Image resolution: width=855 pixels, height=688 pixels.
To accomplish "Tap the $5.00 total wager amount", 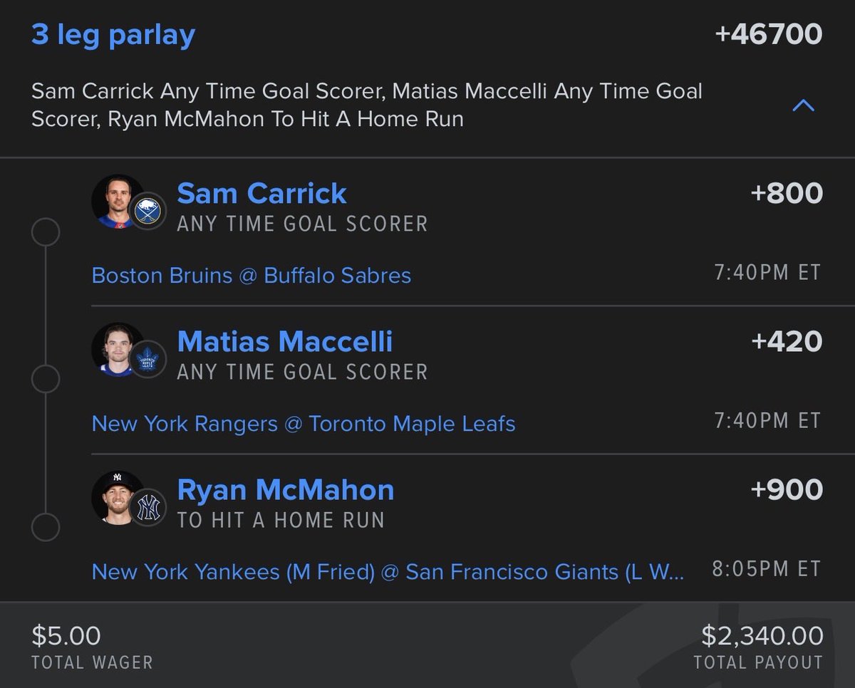I will tap(66, 636).
